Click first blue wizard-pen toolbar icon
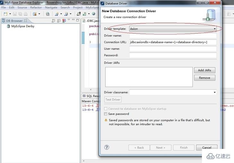The height and width of the screenshot is (163, 234). [56, 14]
